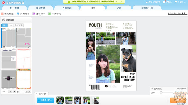
Task: Switch poster filter to 最近使用
Action: click(19, 25)
